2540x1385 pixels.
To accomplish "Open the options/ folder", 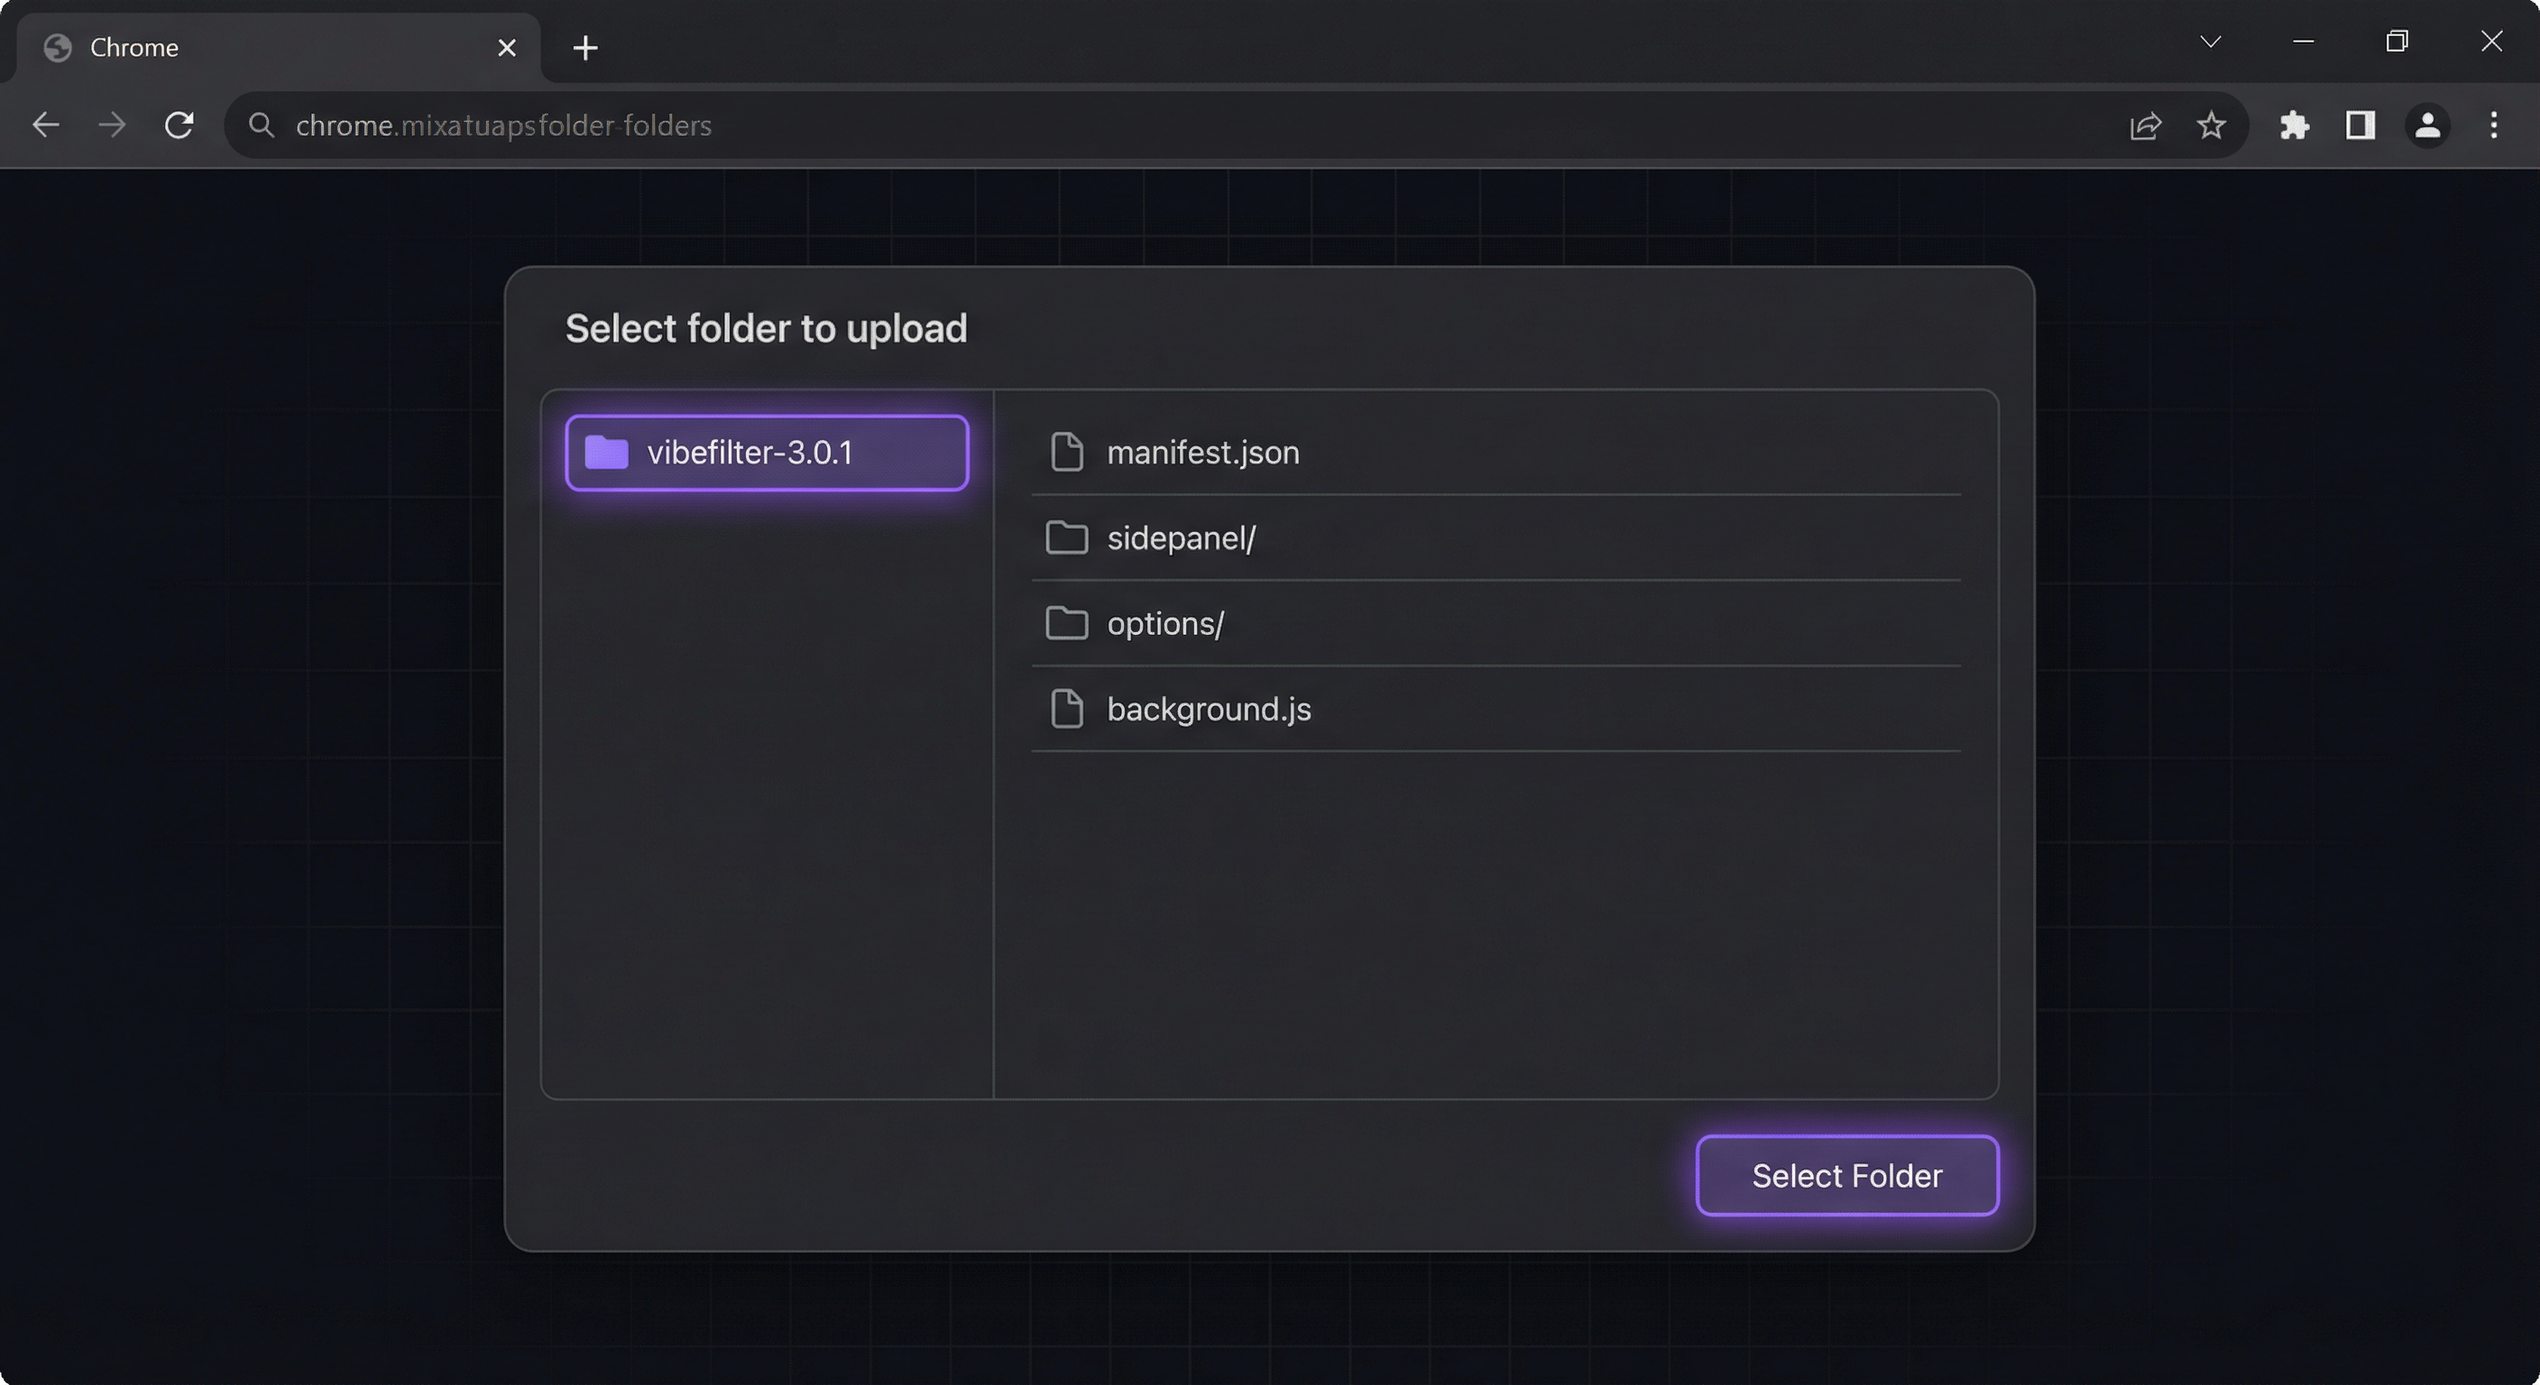I will tap(1164, 624).
